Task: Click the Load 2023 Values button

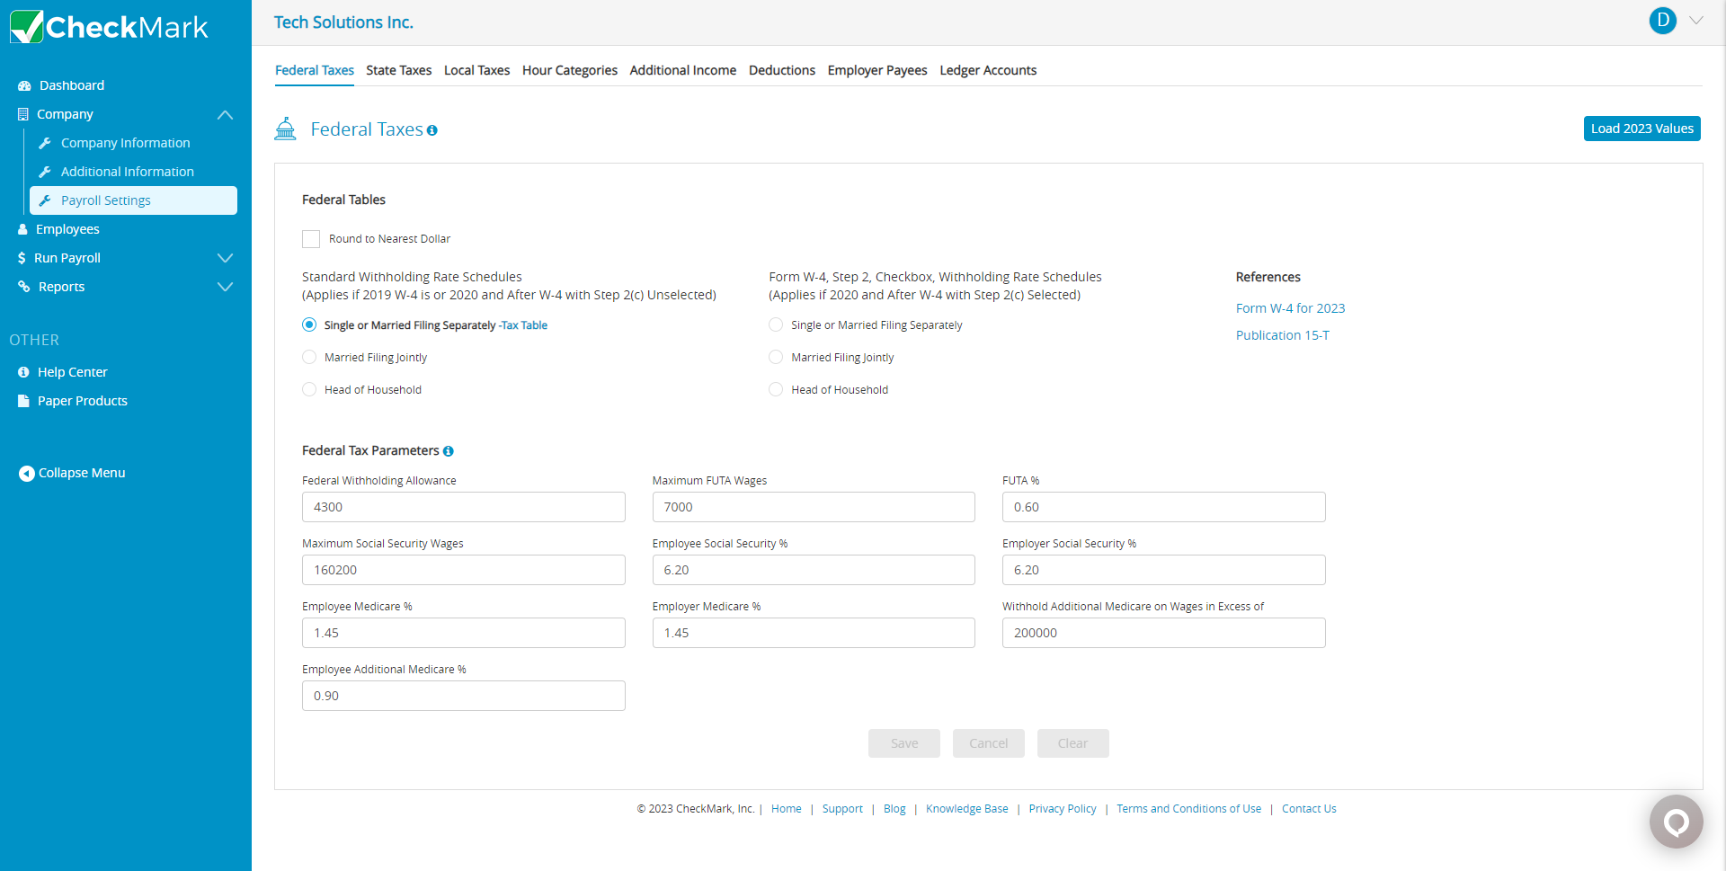Action: 1641,129
